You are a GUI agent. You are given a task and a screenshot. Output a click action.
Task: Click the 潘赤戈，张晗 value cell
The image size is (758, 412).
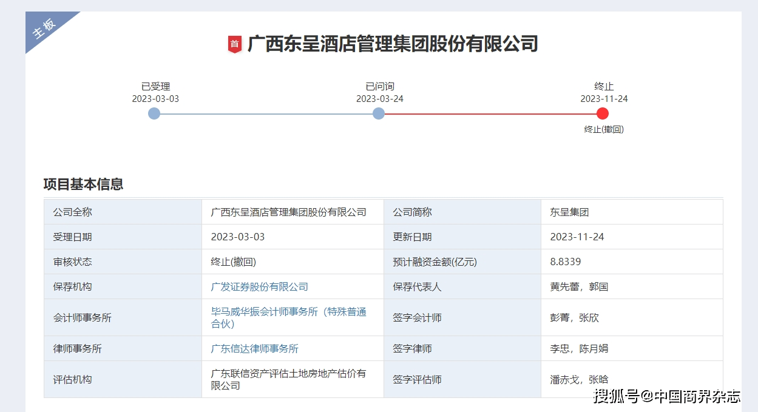tap(632, 379)
